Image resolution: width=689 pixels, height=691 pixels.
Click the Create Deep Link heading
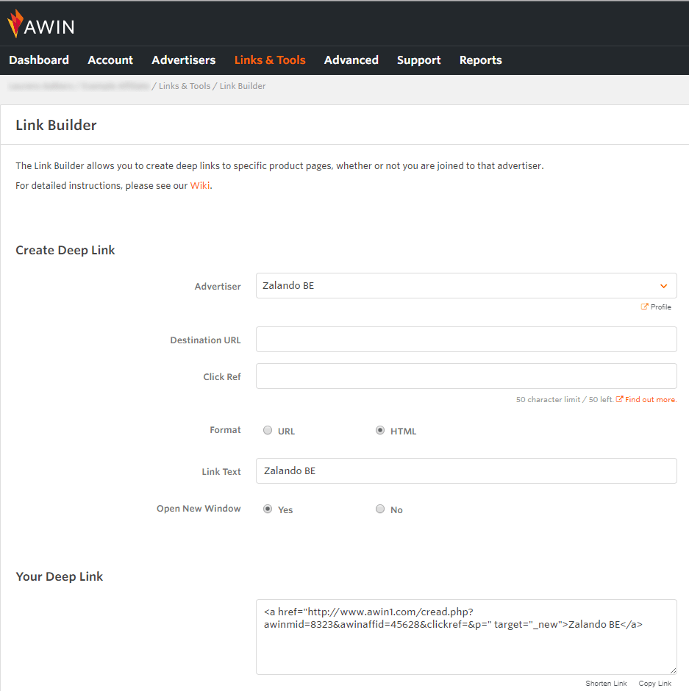[65, 251]
